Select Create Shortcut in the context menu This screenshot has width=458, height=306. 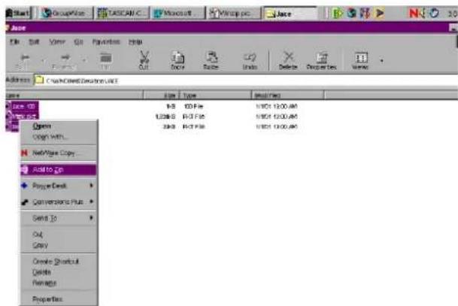(59, 262)
